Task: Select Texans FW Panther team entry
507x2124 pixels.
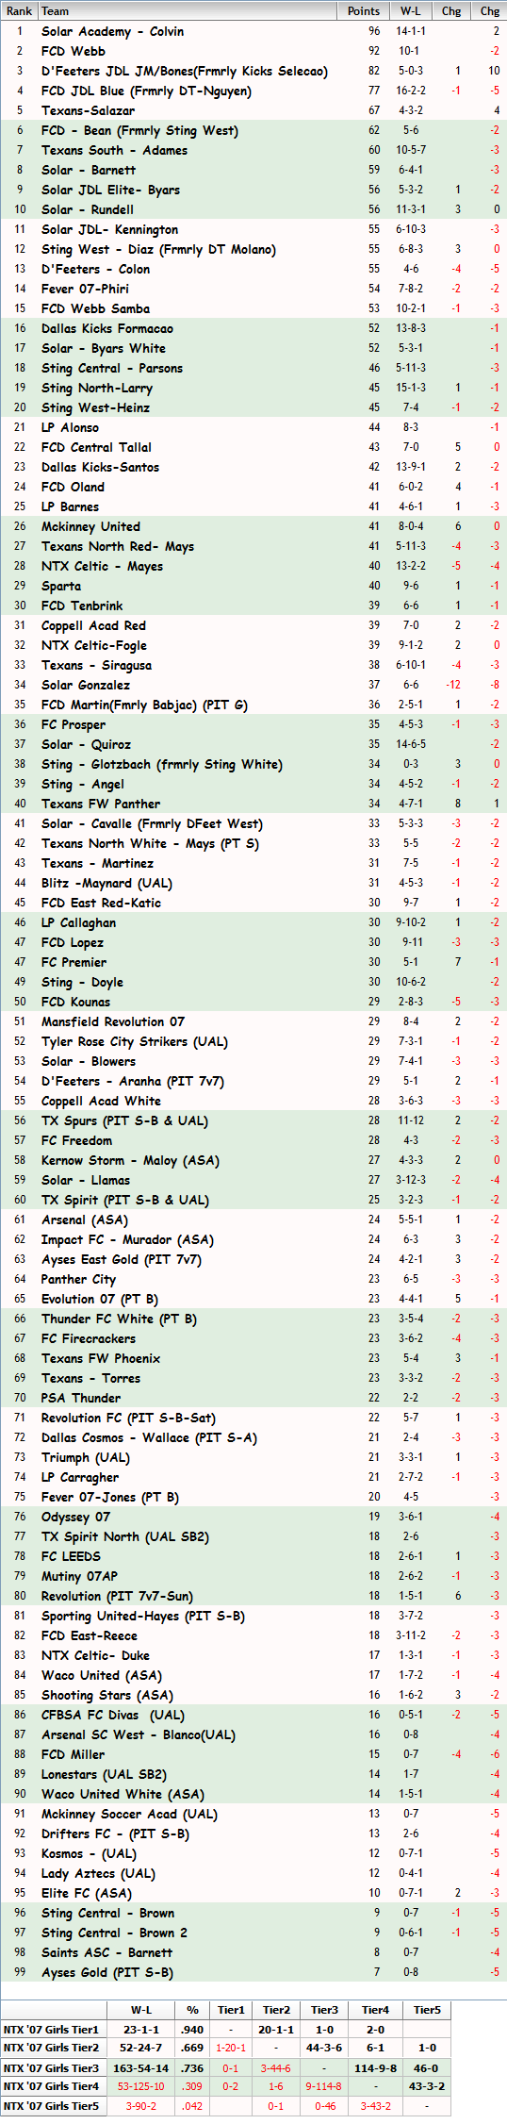Action: pos(253,804)
